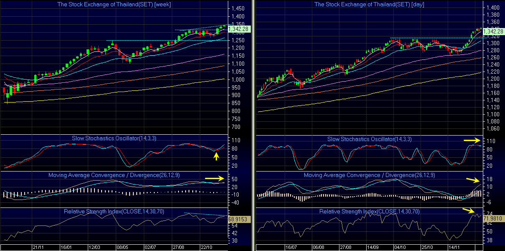Select date label 12/03 on week axis

(x=95, y=248)
